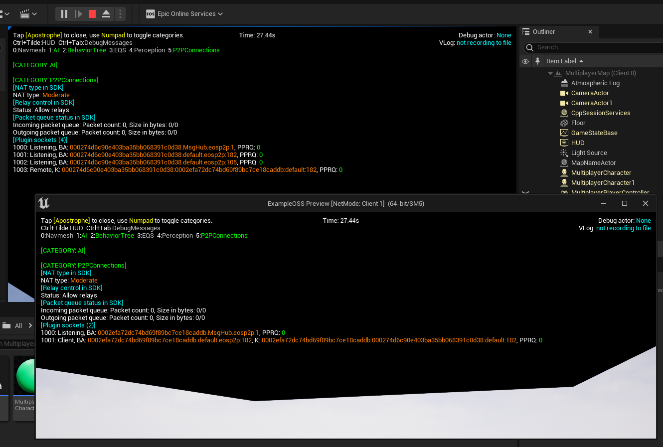Open the three-dot menu beside Eject
Viewport: 663px width, 447px height.
(120, 13)
